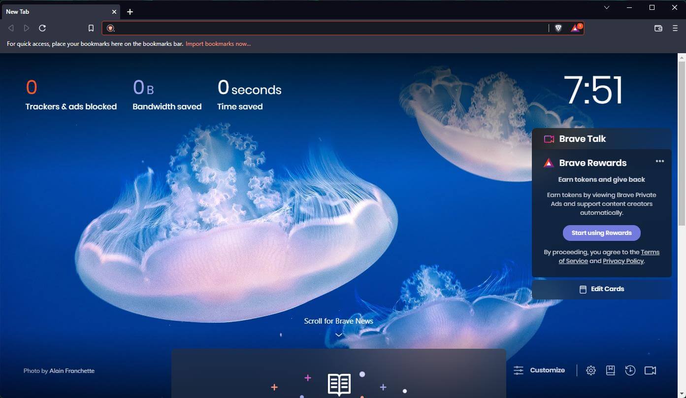Launch Brave Talk camera icon at bottom
686x398 pixels.
650,370
